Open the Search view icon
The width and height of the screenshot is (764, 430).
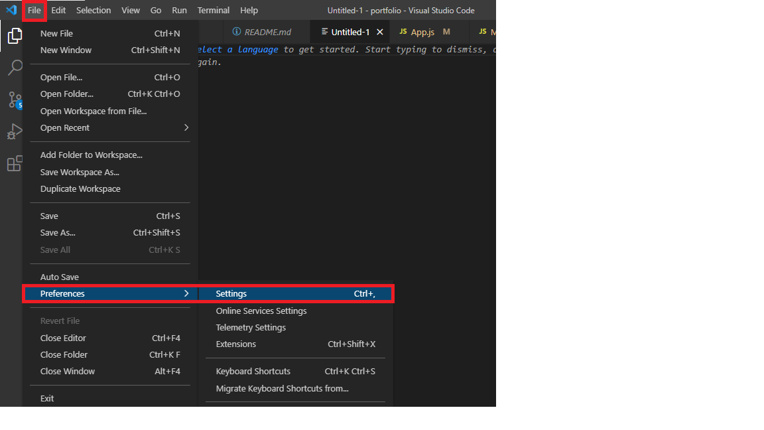coord(15,68)
